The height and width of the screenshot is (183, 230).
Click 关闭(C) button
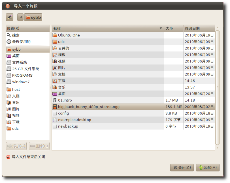[182, 167]
